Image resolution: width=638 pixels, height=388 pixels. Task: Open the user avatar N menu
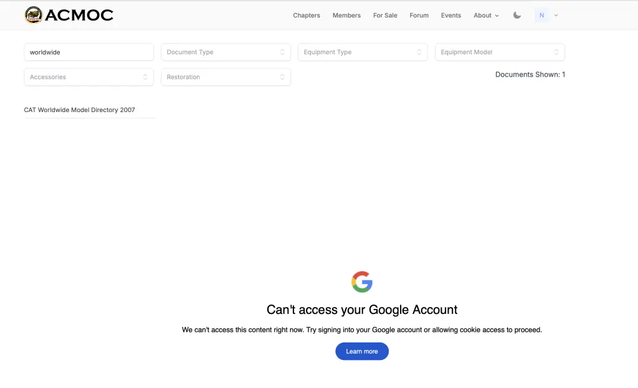pos(541,15)
